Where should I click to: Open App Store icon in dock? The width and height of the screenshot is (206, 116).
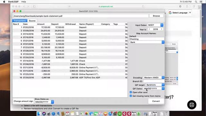[x=110, y=113]
